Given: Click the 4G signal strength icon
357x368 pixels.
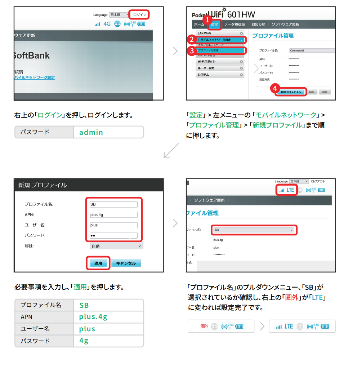Looking at the screenshot, I should pos(102,24).
